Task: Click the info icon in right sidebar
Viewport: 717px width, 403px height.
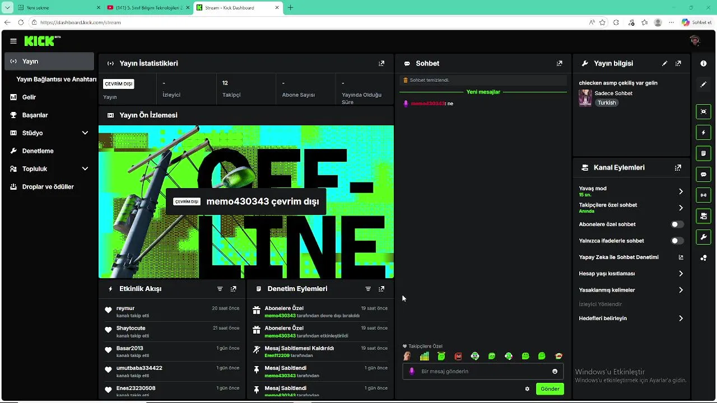Action: tap(704, 64)
